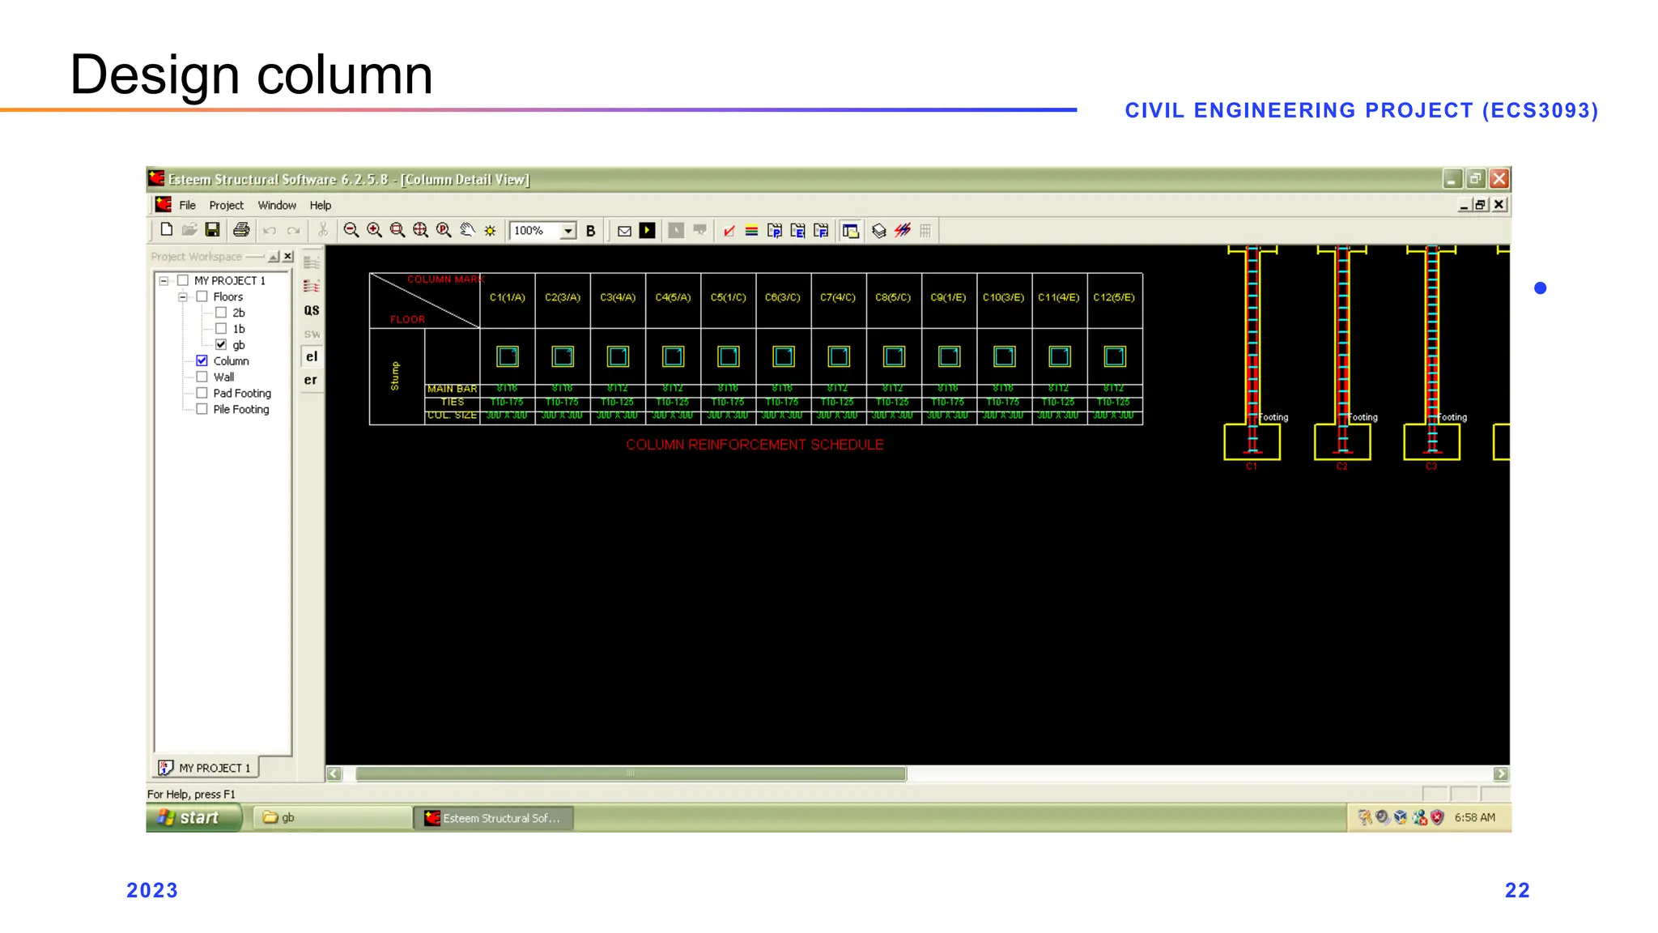Click the Windows Start button
1658x933 pixels.
tap(193, 818)
